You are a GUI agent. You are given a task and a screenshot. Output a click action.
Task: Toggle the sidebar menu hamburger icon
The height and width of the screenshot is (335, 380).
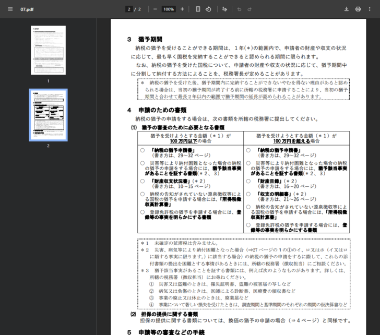[10, 9]
